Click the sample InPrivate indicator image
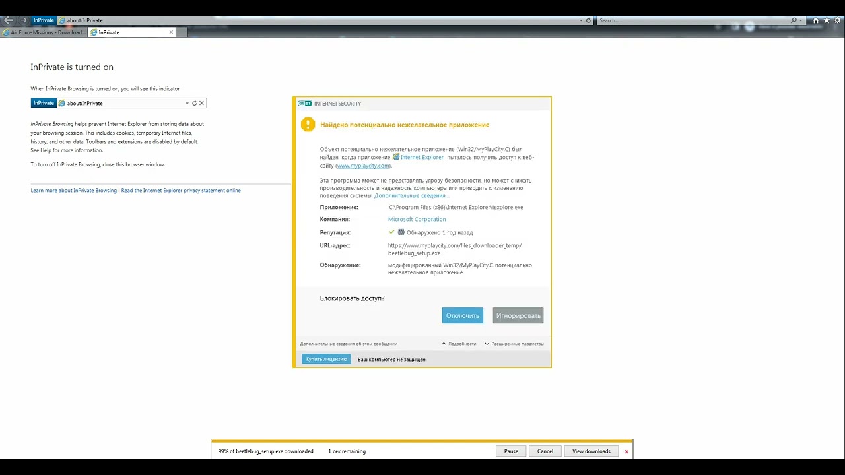 point(119,103)
